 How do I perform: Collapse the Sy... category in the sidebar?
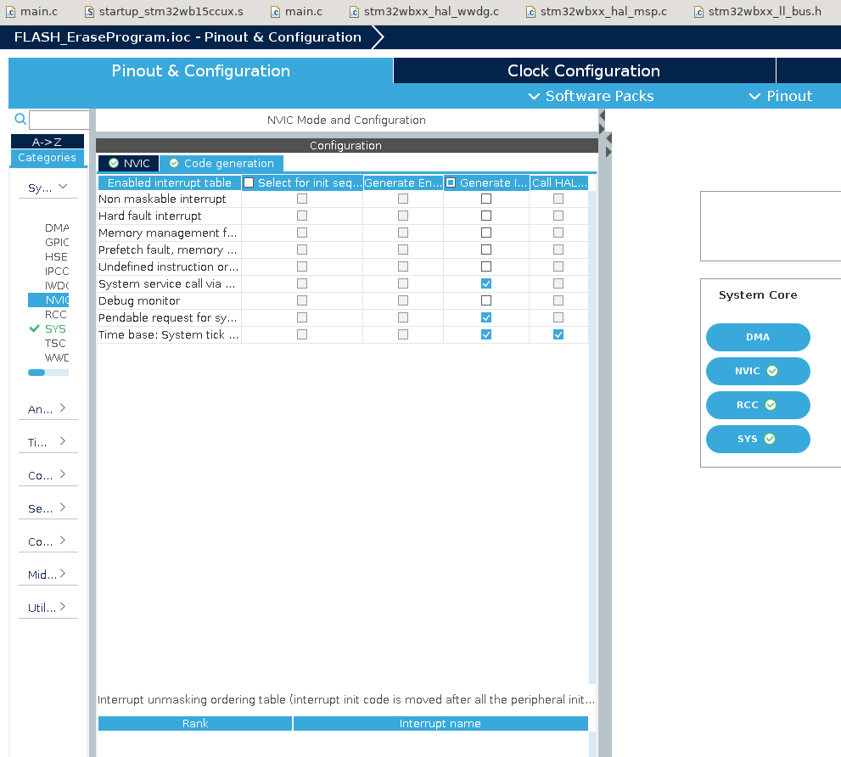pyautogui.click(x=48, y=188)
